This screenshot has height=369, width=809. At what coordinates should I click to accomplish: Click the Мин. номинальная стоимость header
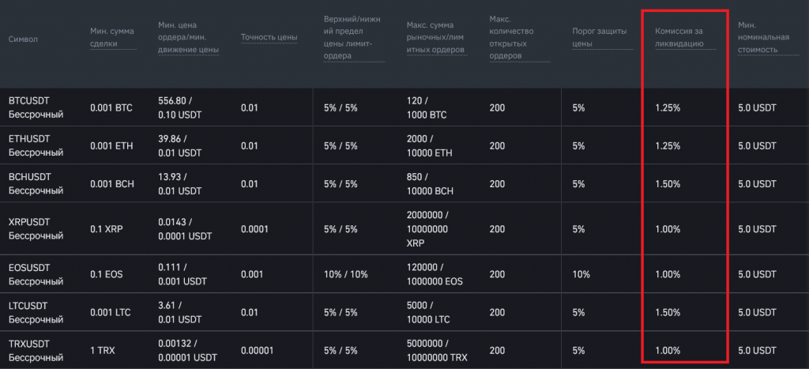tap(758, 37)
